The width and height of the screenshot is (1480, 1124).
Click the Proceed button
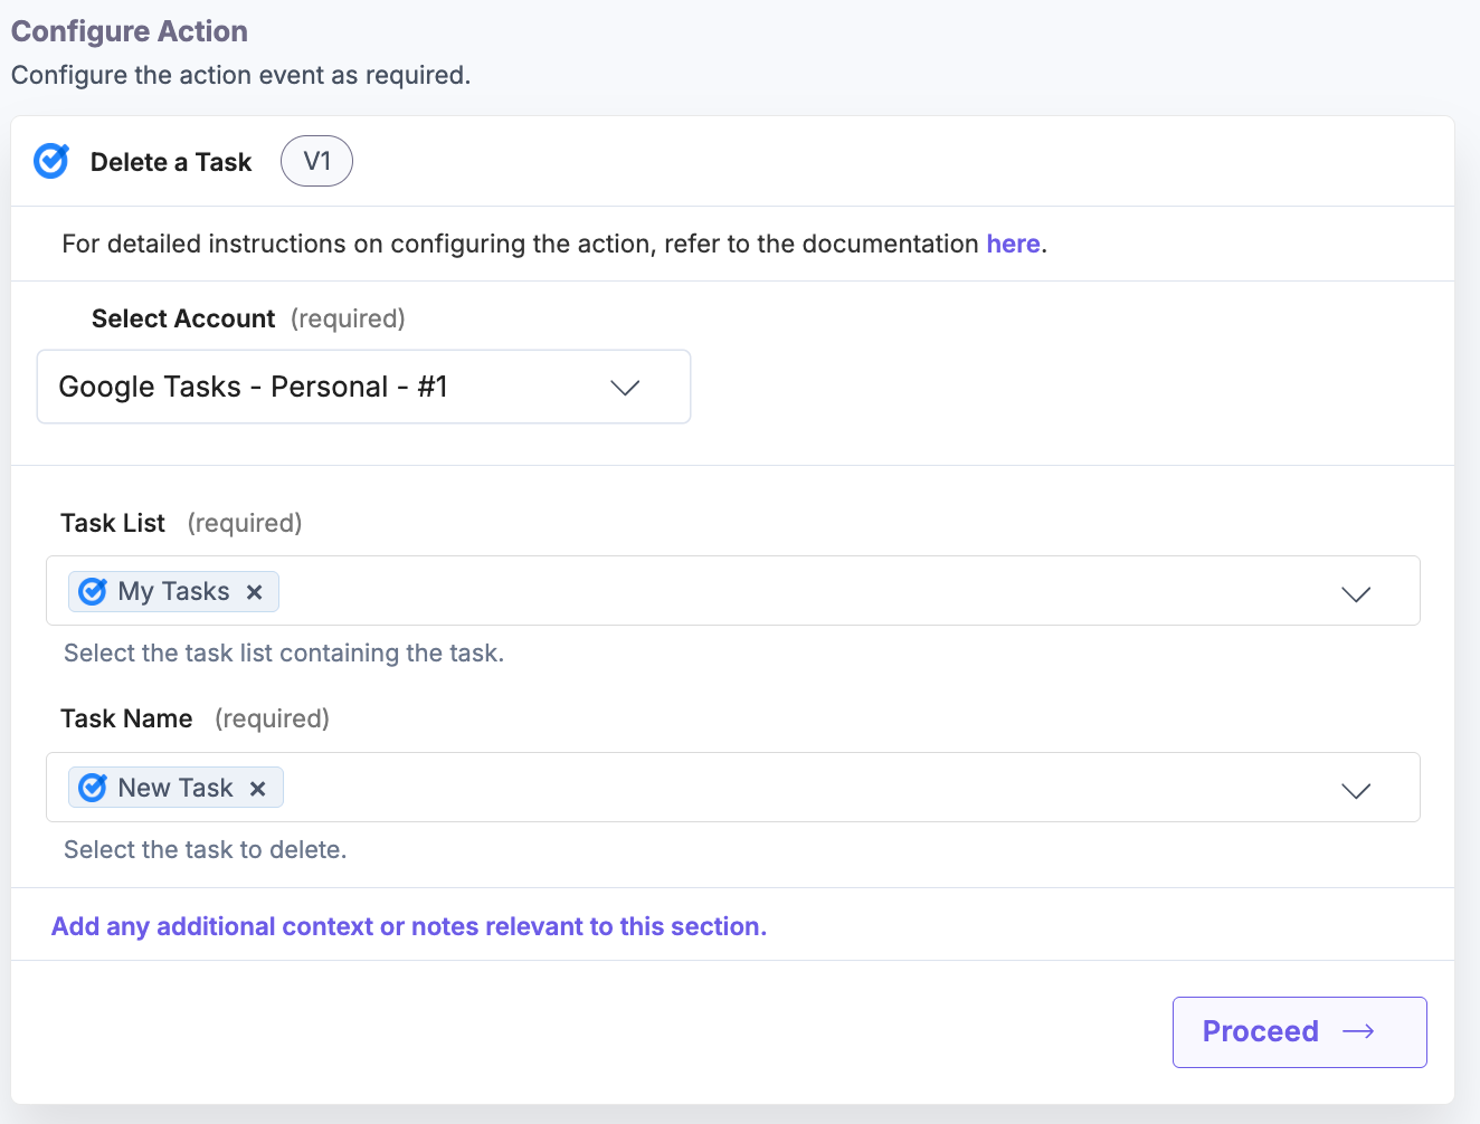1299,1032
